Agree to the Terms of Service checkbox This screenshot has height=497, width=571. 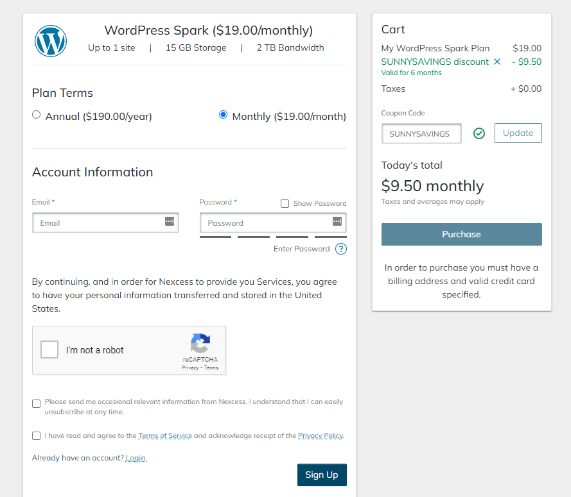coord(36,436)
